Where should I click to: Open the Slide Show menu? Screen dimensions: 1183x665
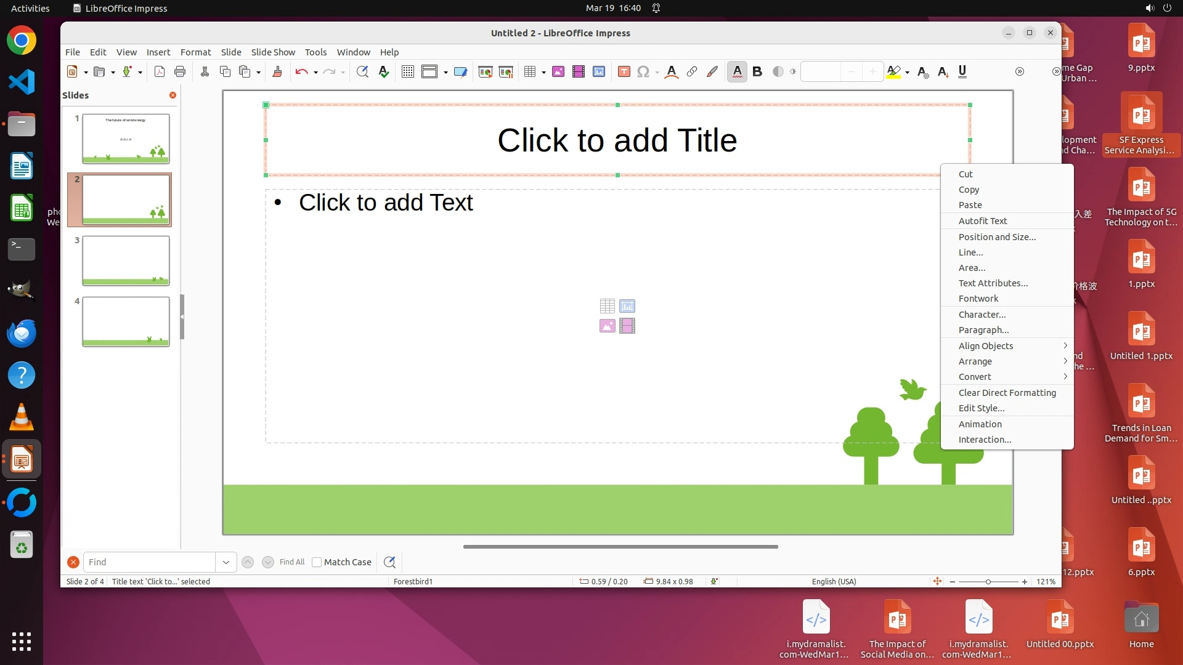coord(272,52)
